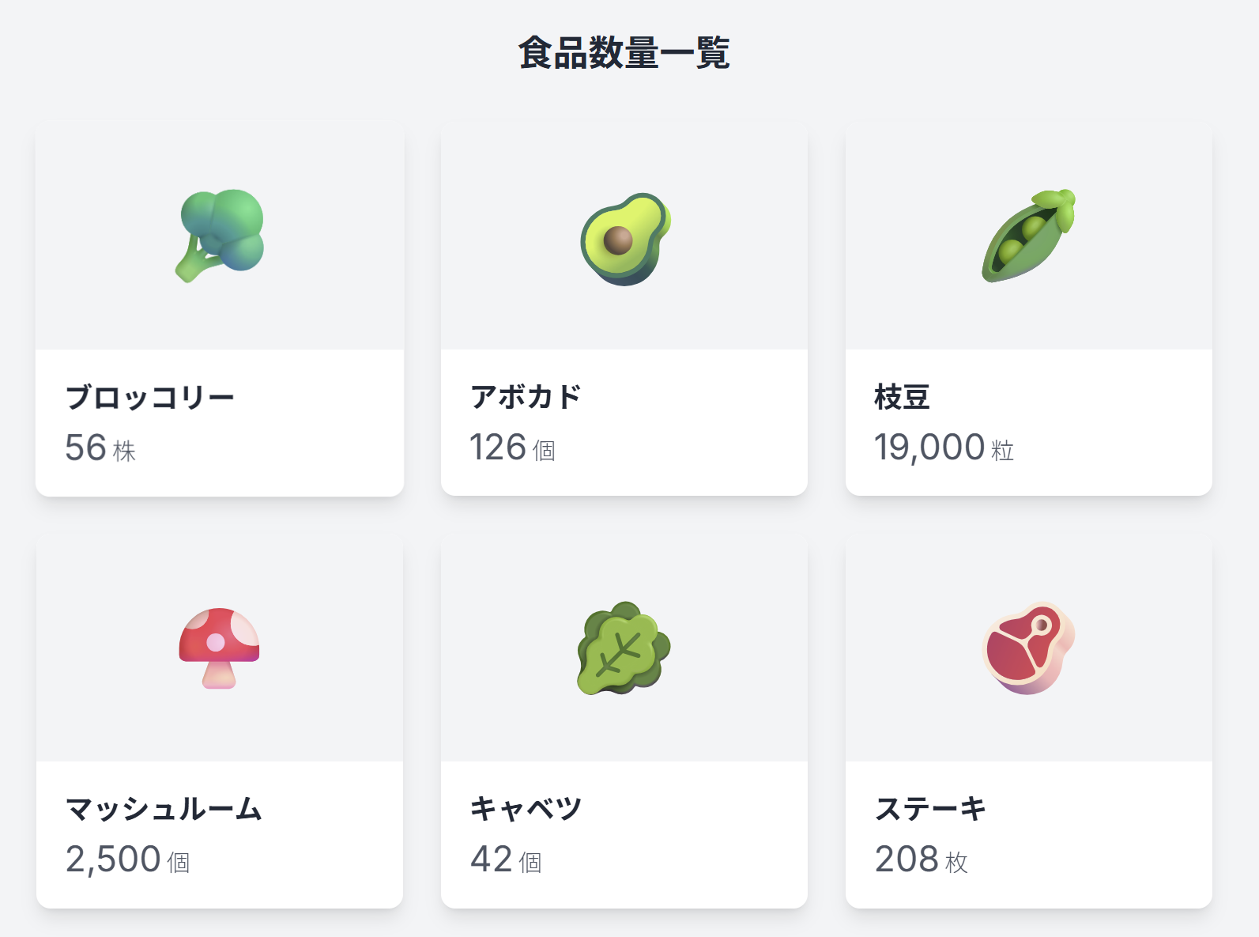Click the edamame pea pod icon
The width and height of the screenshot is (1259, 937).
click(x=1029, y=236)
